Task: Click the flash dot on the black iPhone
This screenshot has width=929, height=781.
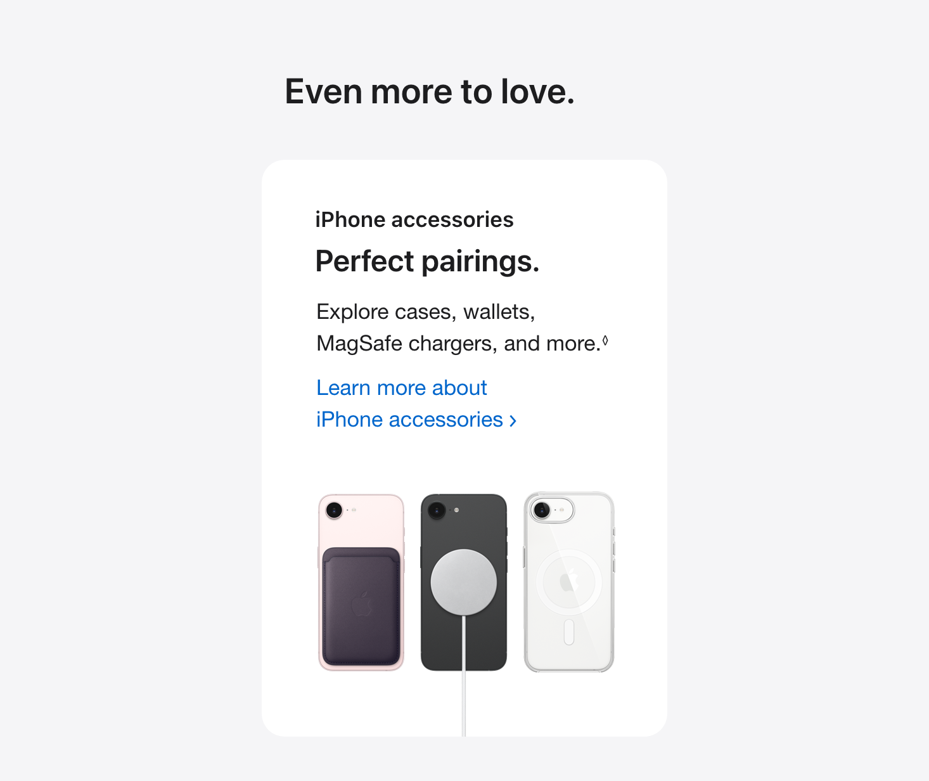Action: pyautogui.click(x=457, y=510)
